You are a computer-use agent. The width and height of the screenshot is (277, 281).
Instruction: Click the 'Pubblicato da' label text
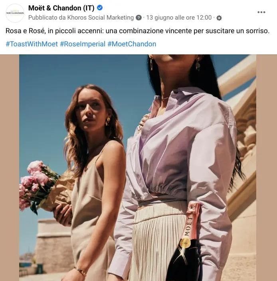tap(47, 18)
